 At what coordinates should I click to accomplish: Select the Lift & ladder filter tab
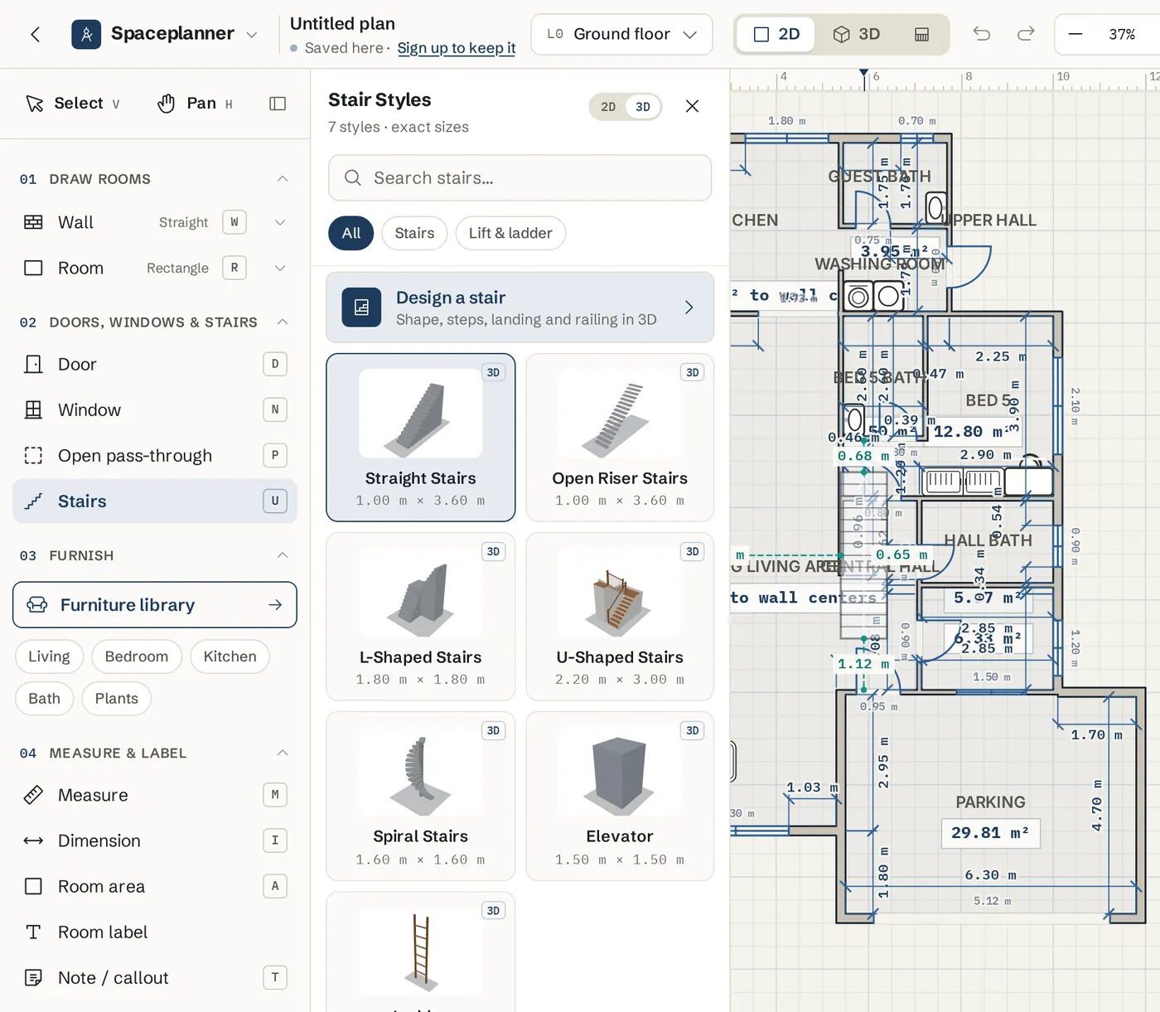[x=510, y=233]
